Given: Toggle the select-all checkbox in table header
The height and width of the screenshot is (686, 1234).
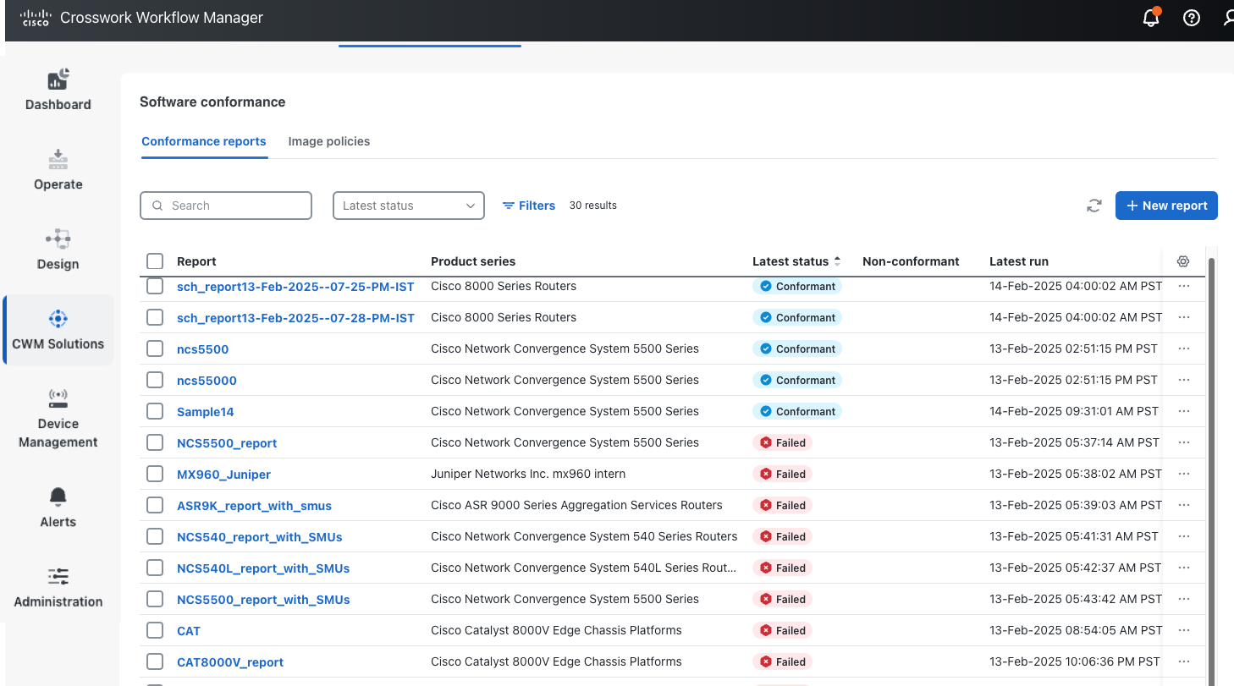Looking at the screenshot, I should click(155, 261).
